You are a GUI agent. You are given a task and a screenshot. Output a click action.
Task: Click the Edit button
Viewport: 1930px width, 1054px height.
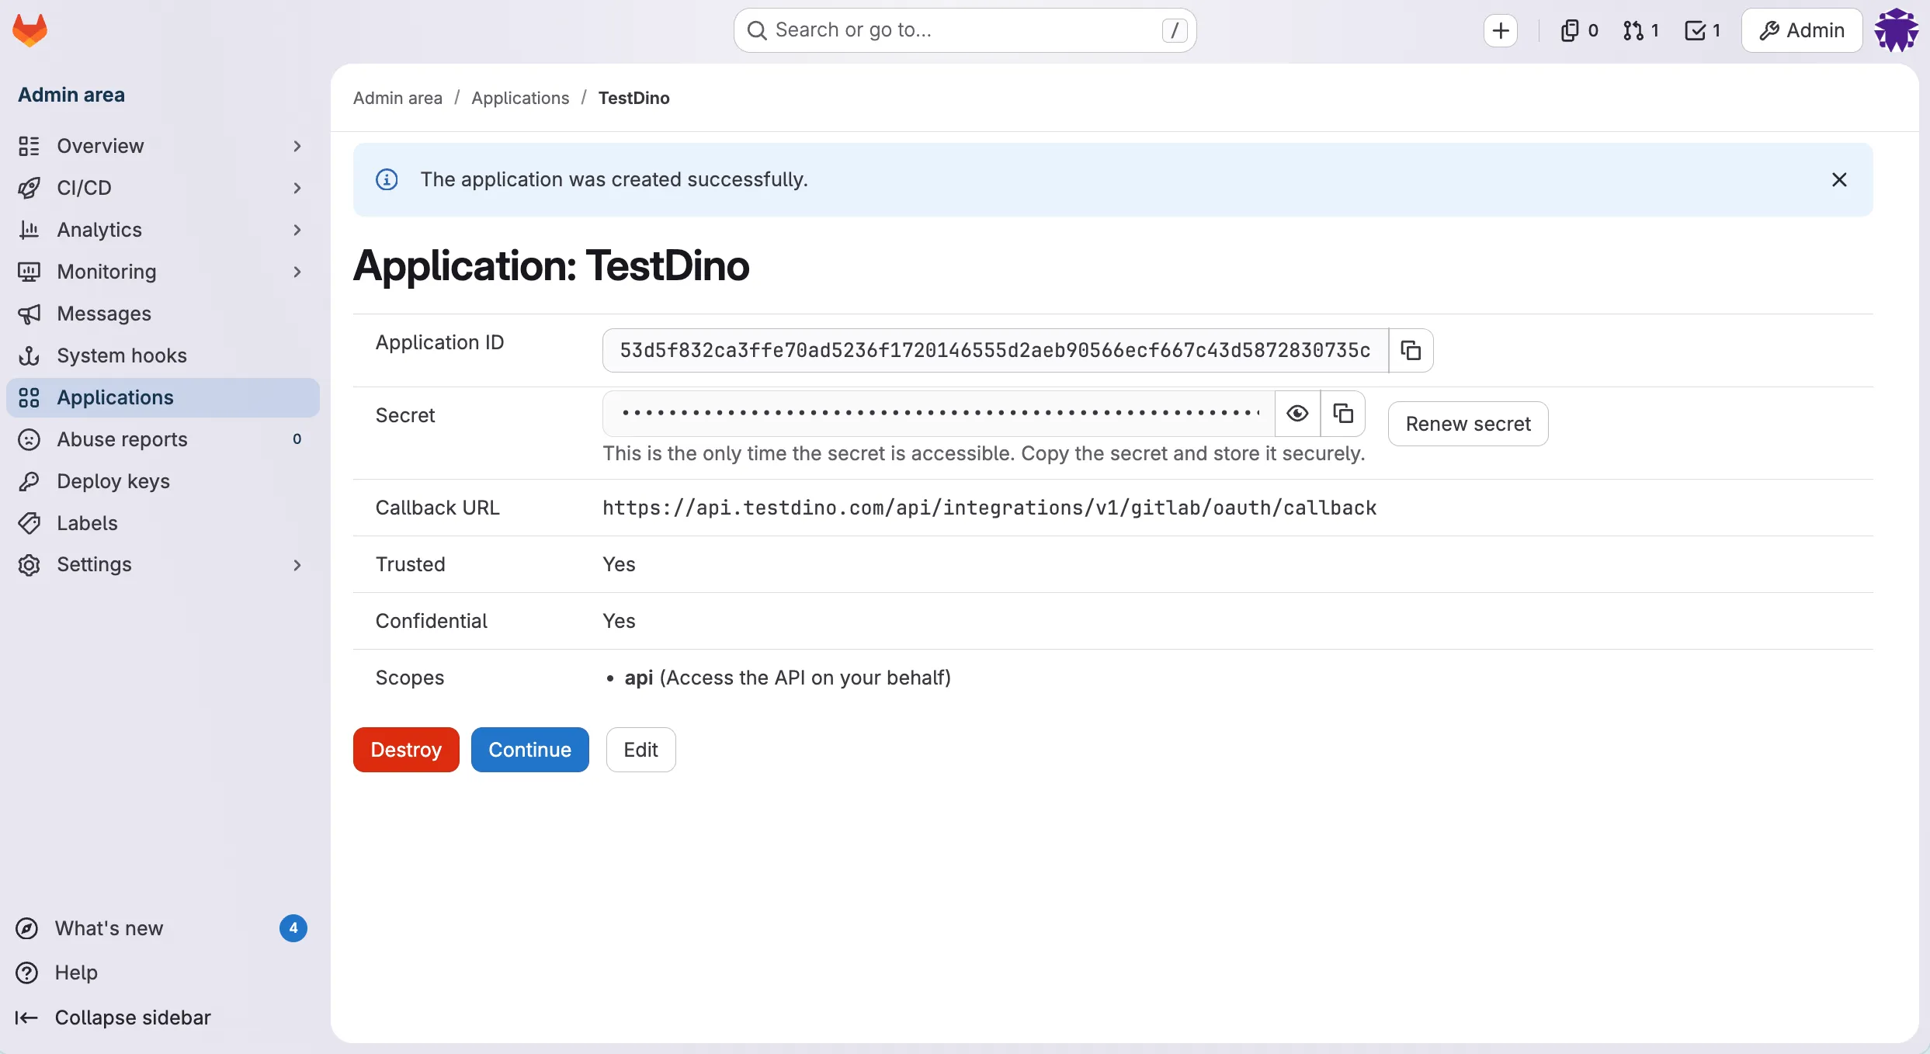[x=640, y=749]
